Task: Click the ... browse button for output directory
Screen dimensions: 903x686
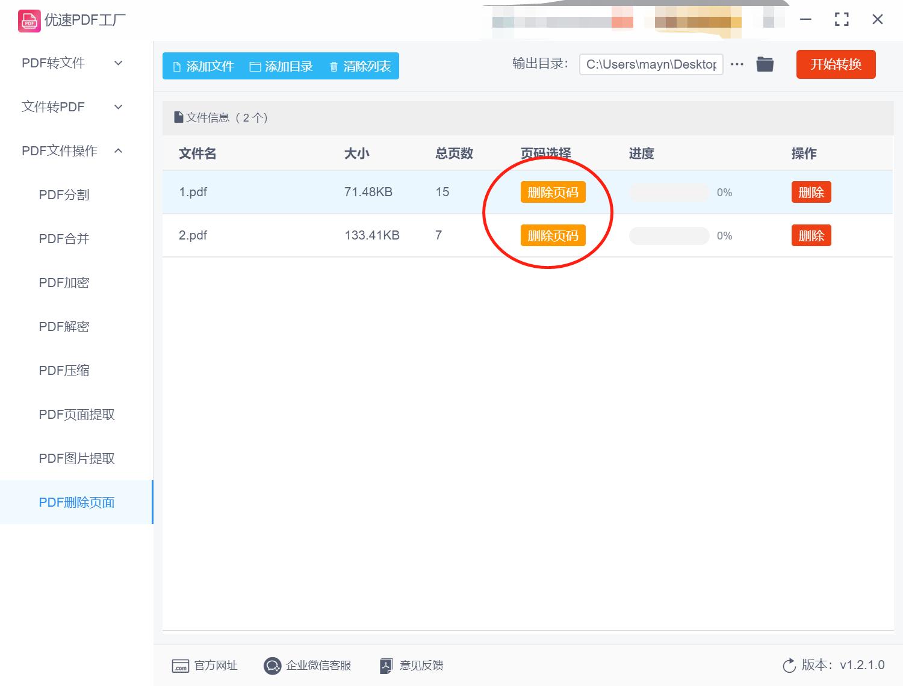Action: pyautogui.click(x=737, y=64)
